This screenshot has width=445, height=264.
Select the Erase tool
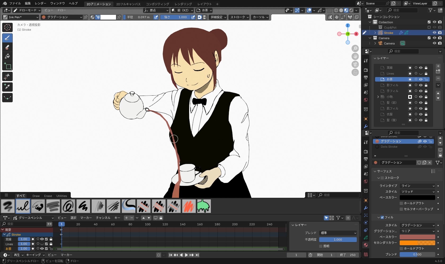click(7, 47)
